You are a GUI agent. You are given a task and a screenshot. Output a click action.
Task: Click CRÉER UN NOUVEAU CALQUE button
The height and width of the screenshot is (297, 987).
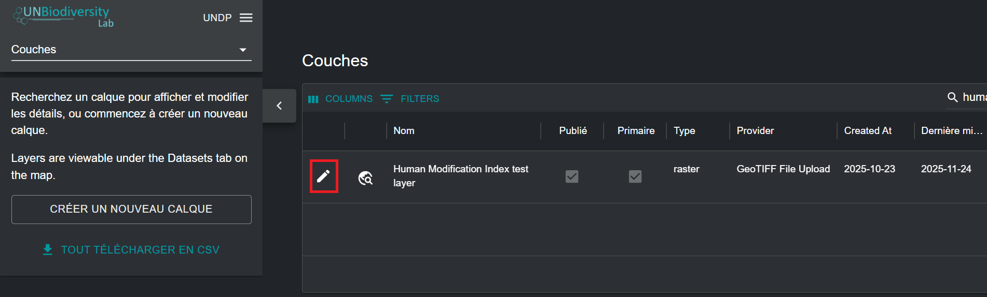[131, 209]
